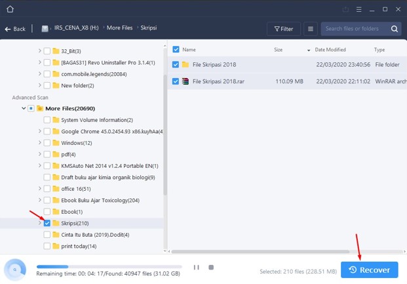
Task: Select the pdf(4) folder icon
Action: click(56, 154)
